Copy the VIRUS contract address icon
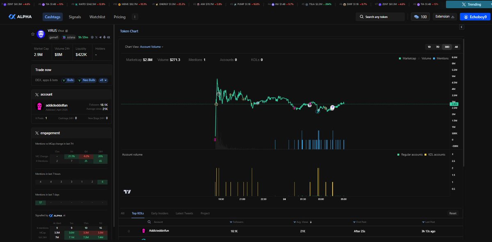 [66, 31]
